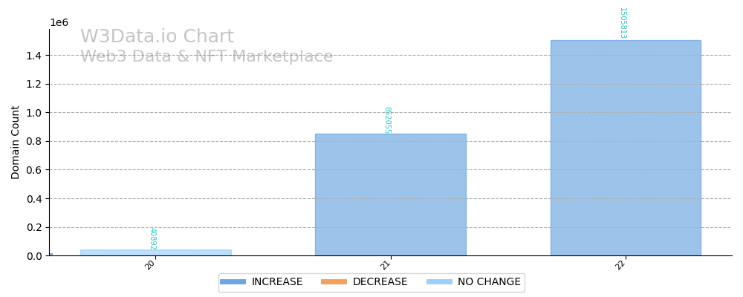Click the tallest bar for category 22
This screenshot has width=743, height=297.
(x=625, y=148)
